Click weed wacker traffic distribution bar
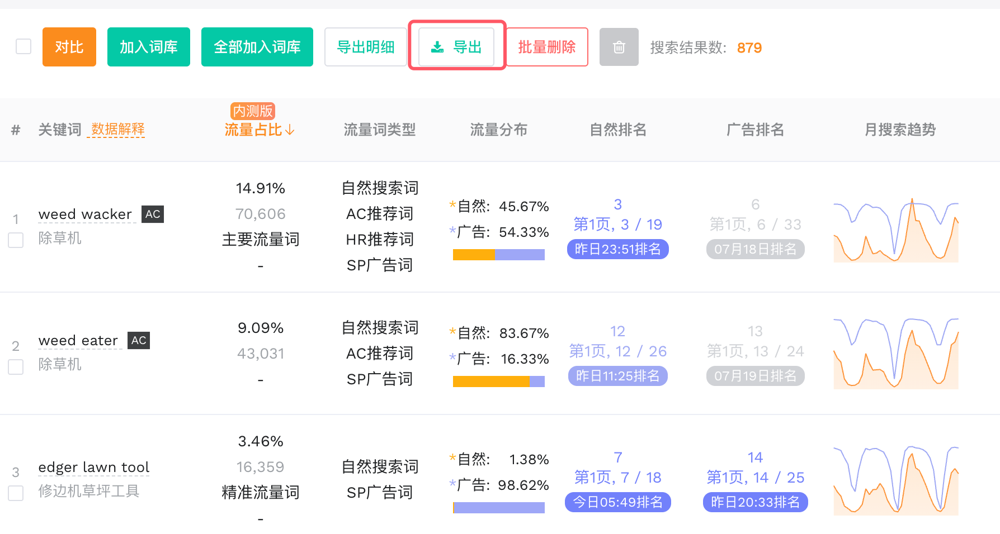Viewport: 1000px width, 534px height. [499, 255]
